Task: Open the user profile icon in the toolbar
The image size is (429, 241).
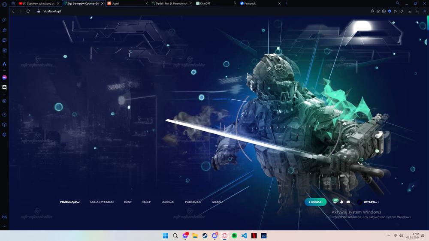Action: tap(425, 11)
